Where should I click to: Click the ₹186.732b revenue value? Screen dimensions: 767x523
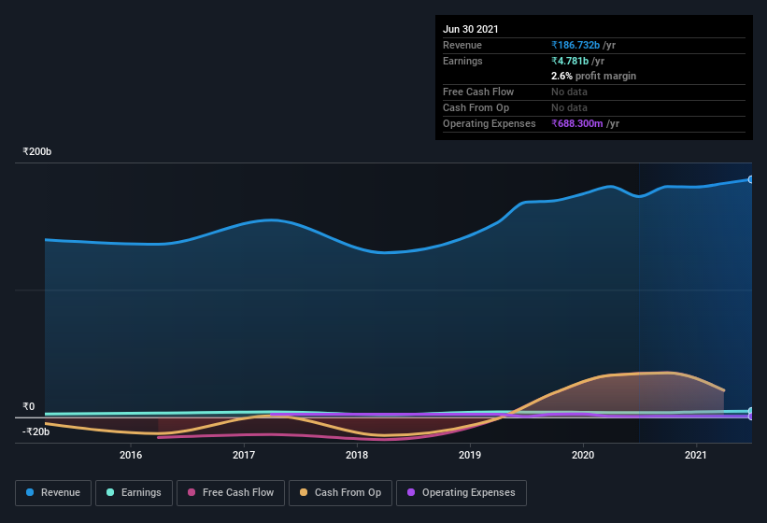575,45
